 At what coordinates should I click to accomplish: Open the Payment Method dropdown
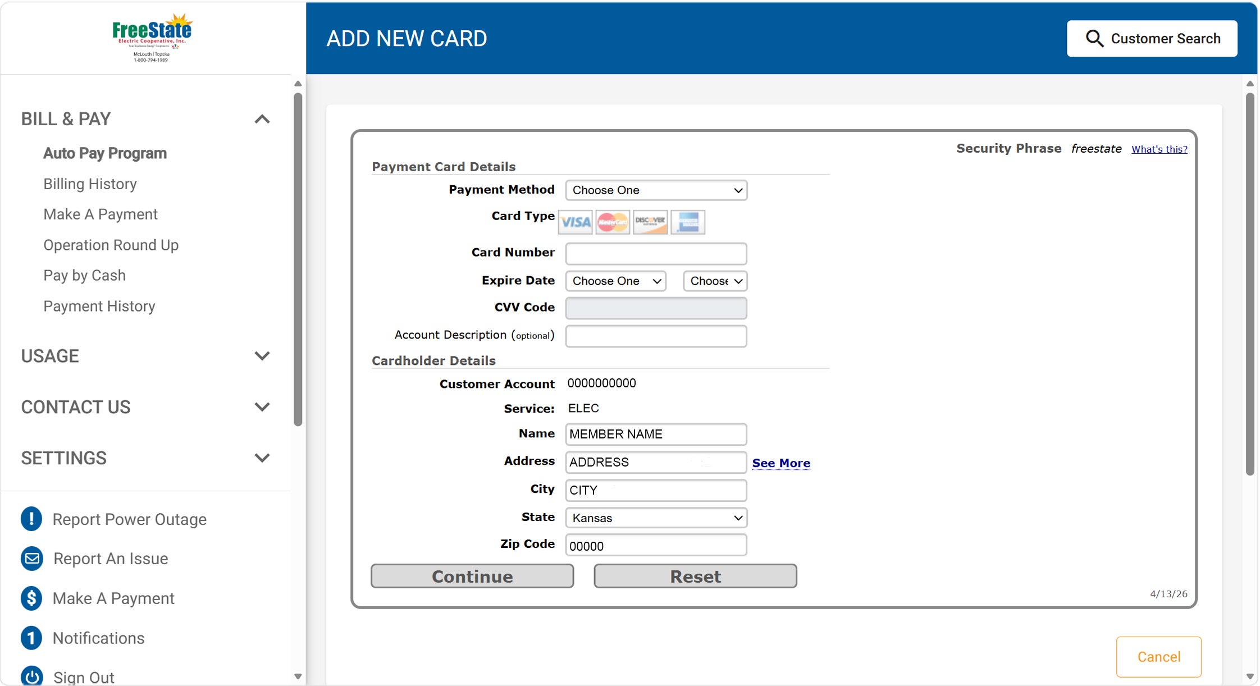(x=656, y=190)
